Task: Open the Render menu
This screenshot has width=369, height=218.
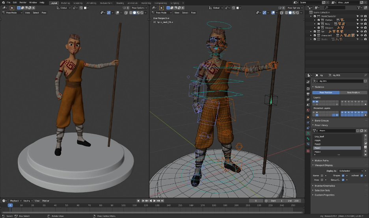Action: pyautogui.click(x=23, y=2)
